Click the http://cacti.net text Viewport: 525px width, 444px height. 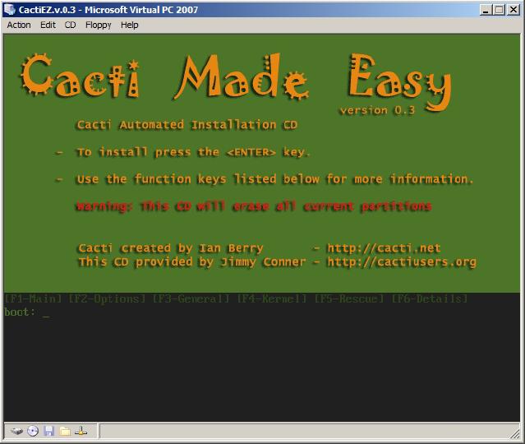point(384,248)
